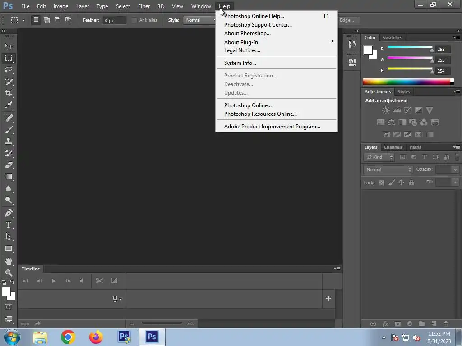Select the Clone Stamp tool

(9, 141)
